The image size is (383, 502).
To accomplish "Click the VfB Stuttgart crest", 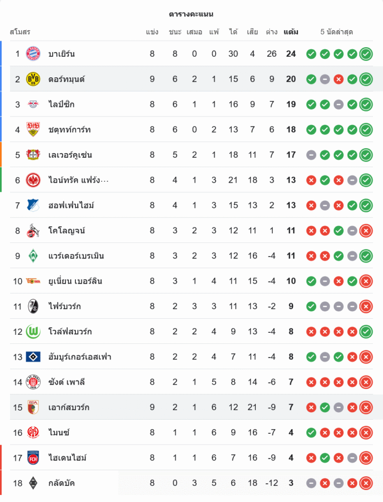I will click(x=33, y=130).
